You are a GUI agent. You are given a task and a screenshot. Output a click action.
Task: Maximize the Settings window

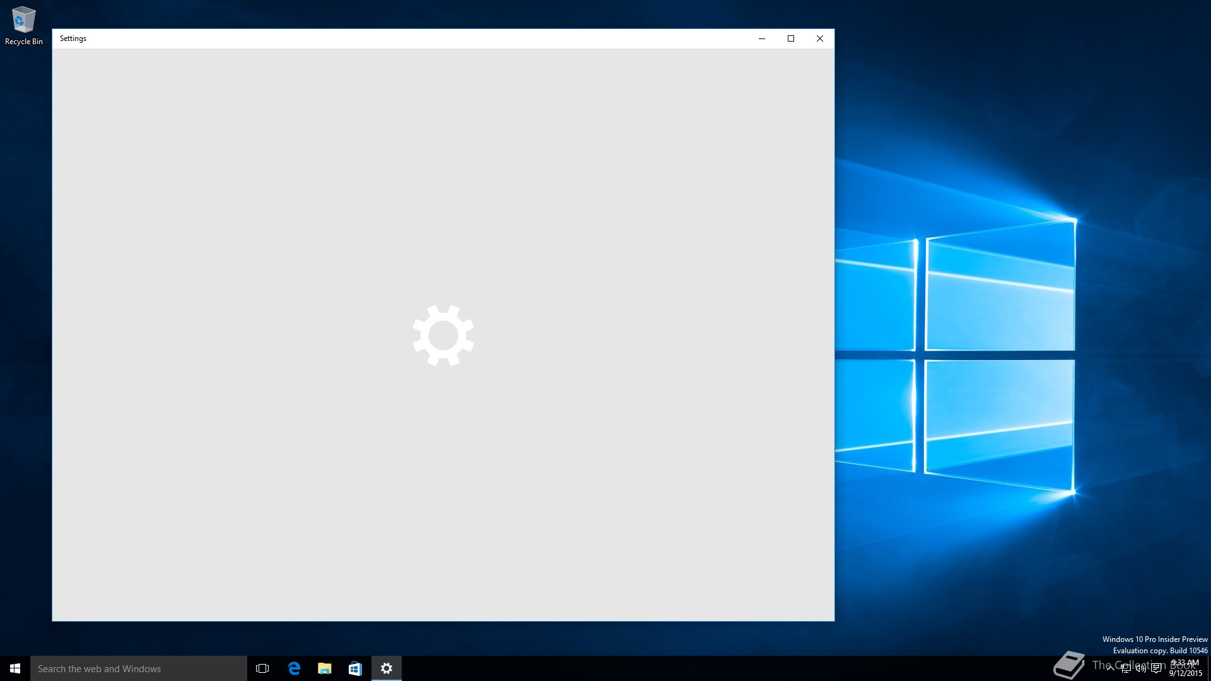[791, 38]
